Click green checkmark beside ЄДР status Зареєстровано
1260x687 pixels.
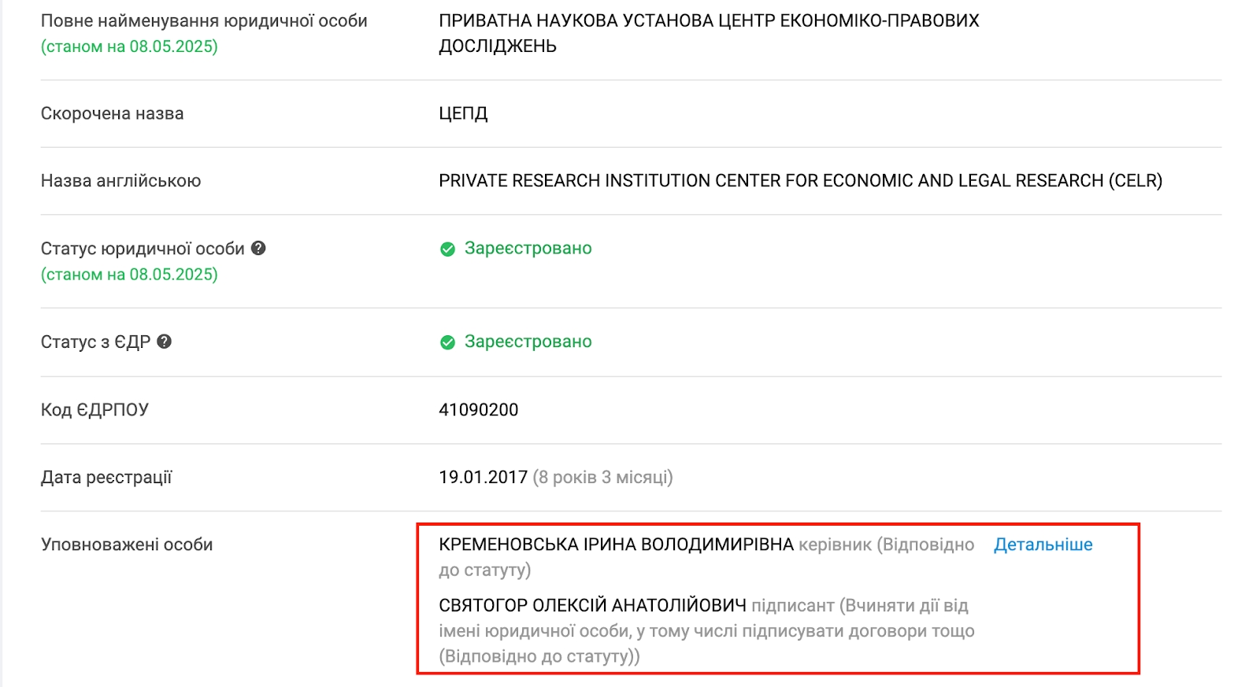[447, 342]
